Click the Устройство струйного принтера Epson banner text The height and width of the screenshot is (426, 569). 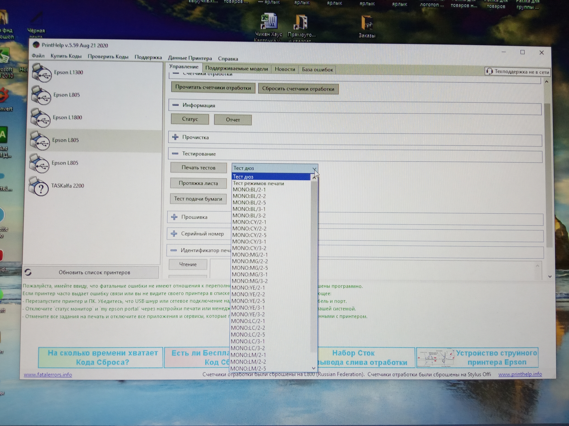click(496, 357)
